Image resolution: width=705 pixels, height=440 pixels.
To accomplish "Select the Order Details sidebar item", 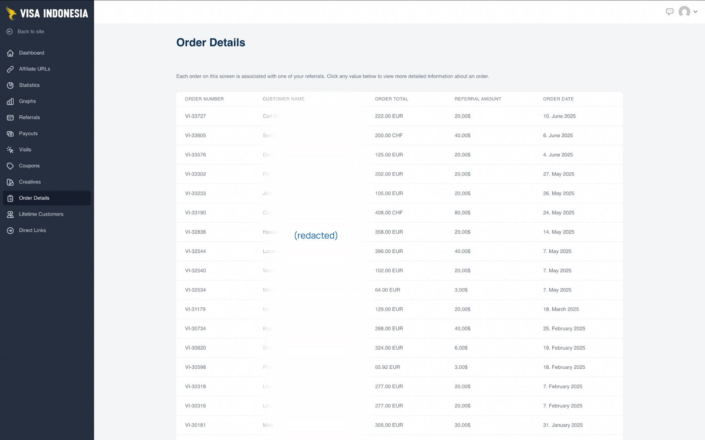I will coord(34,198).
